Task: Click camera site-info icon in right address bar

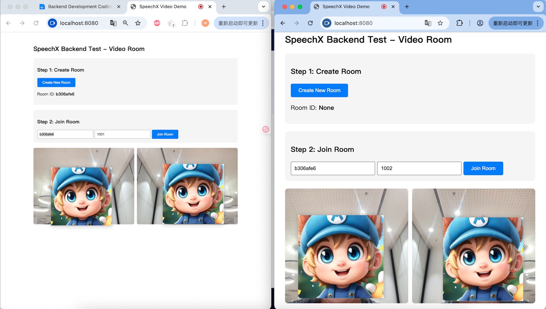Action: pos(327,23)
